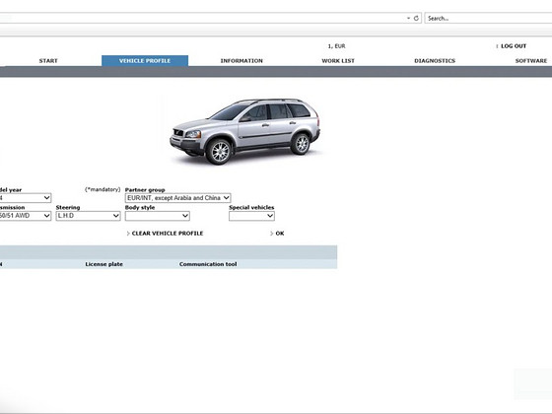Click CLEAR VEHICLE PROFILE
The width and height of the screenshot is (552, 414).
point(168,233)
